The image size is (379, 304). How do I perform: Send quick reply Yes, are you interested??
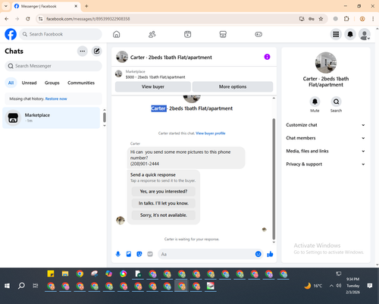164,192
